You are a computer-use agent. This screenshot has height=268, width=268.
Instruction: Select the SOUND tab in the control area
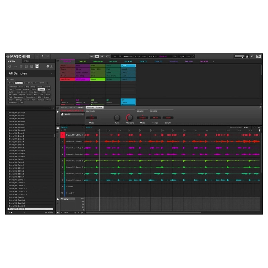(80, 108)
